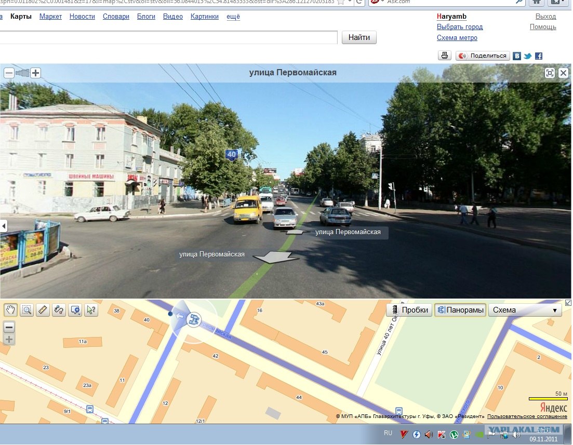This screenshot has width=573, height=445.
Task: Activate the zoom-to-area magnifier tool
Action: pos(26,310)
